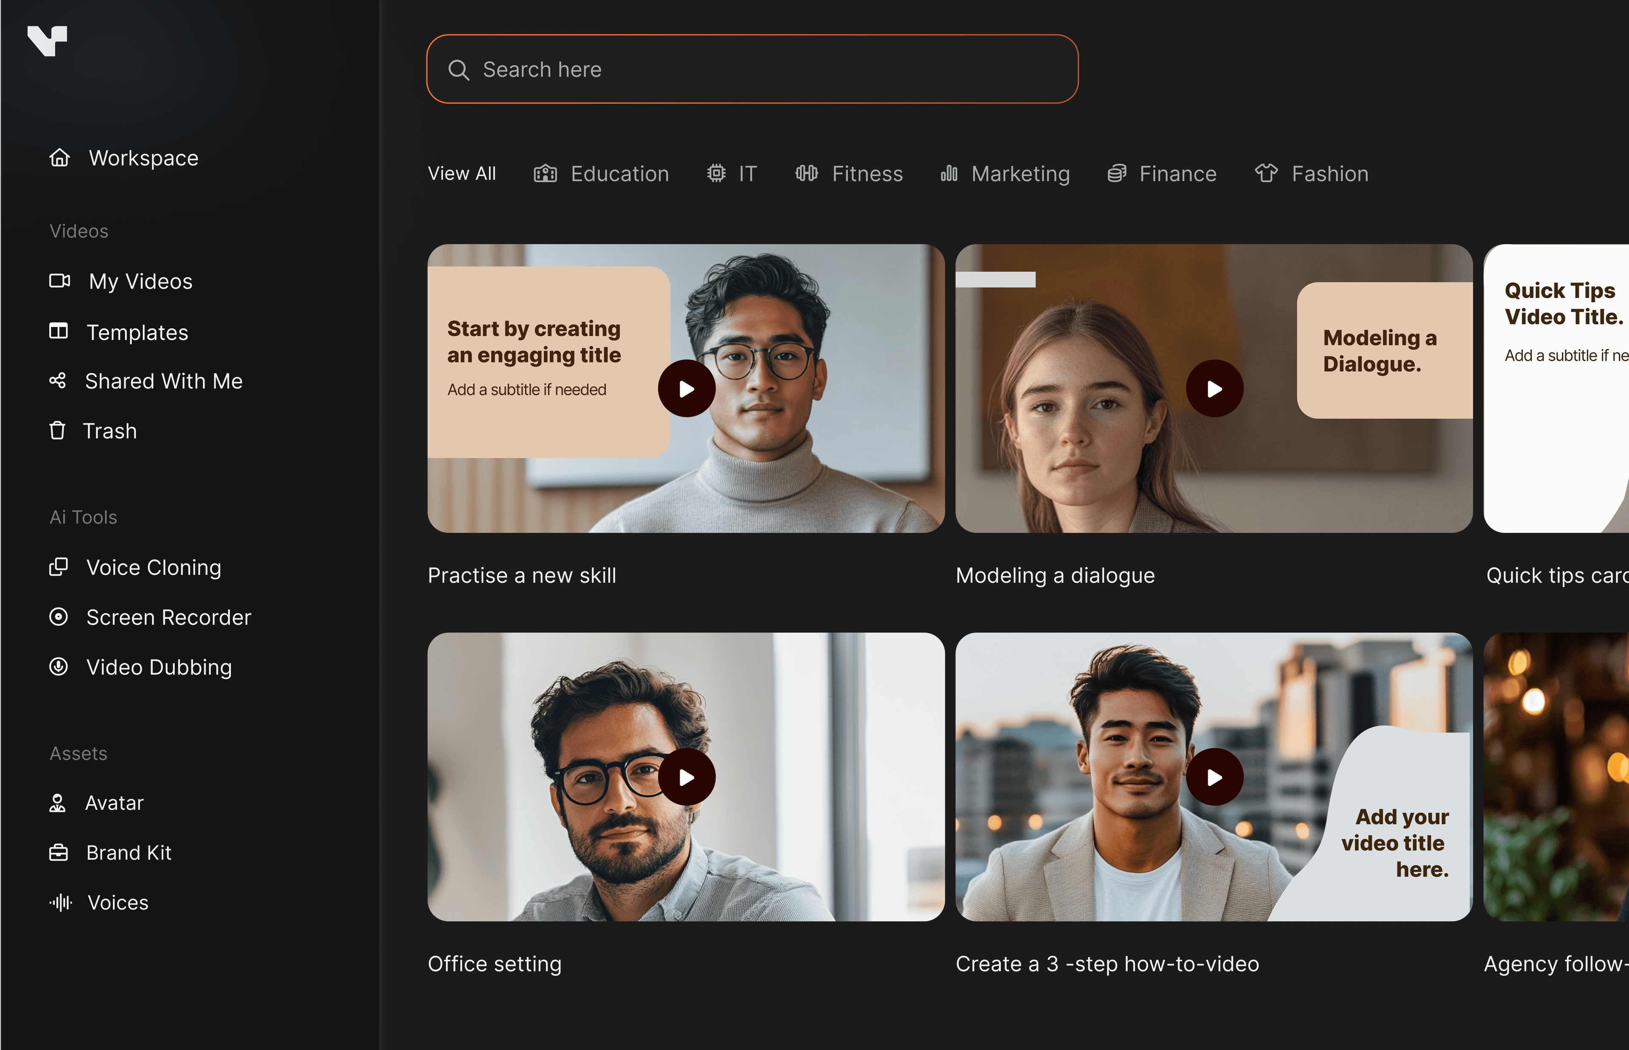Click the Search here input field
This screenshot has height=1050, width=1629.
[764, 70]
